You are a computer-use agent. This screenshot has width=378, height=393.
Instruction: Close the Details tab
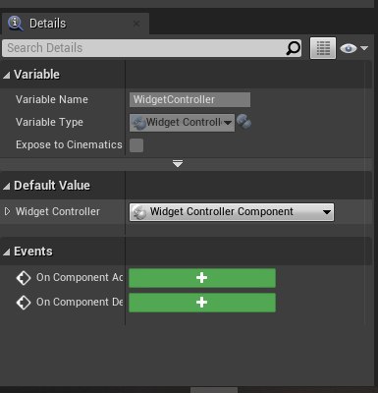pos(136,24)
